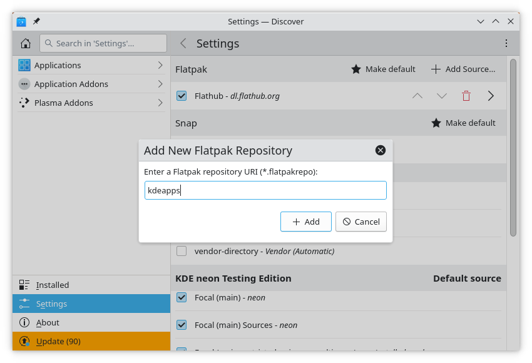
Task: Cancel the Add New Flatpak Repository dialog
Action: [361, 222]
